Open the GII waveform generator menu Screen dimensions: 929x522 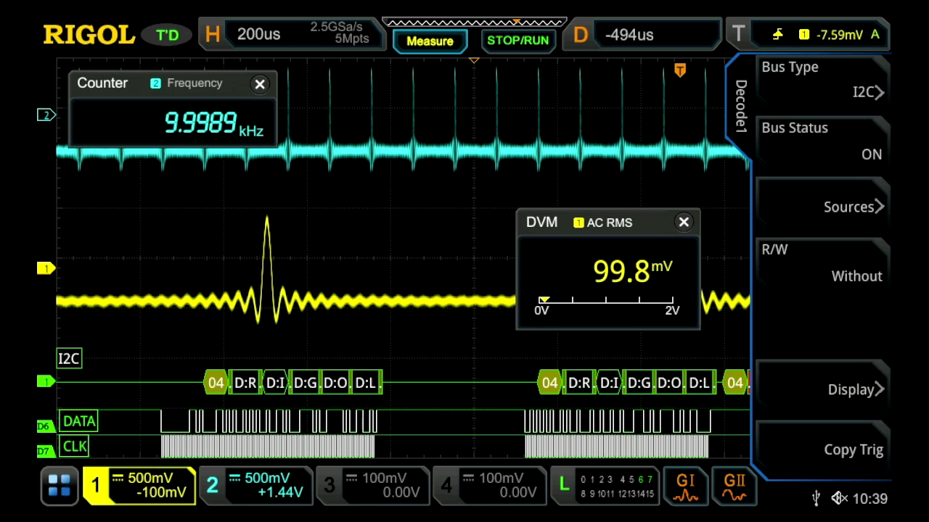pos(734,484)
